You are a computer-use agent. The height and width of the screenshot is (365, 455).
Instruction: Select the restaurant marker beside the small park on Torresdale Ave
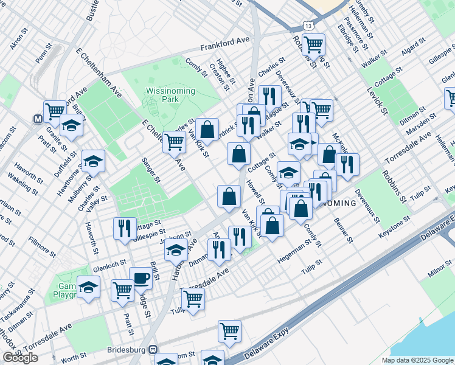pos(240,239)
